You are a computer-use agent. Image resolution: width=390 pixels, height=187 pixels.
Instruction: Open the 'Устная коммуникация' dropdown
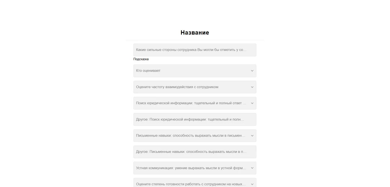click(x=195, y=168)
